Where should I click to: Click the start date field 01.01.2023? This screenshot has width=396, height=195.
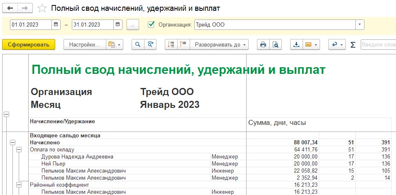point(31,25)
